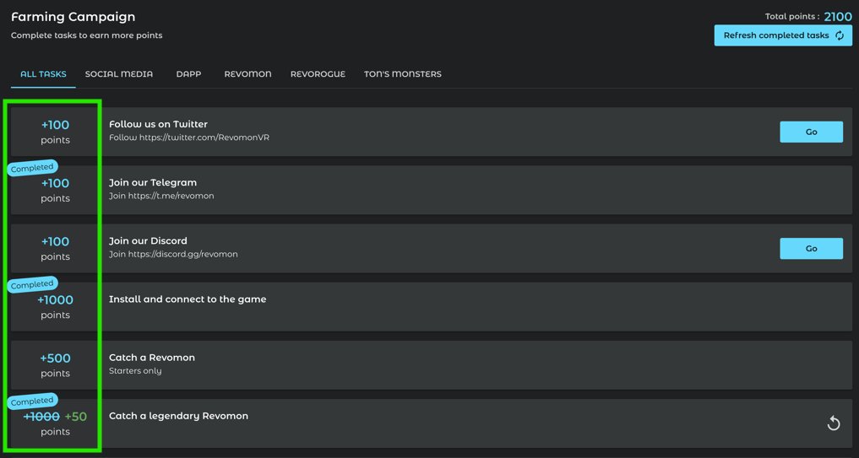
Task: Click the green +50 points value
Action: (76, 417)
